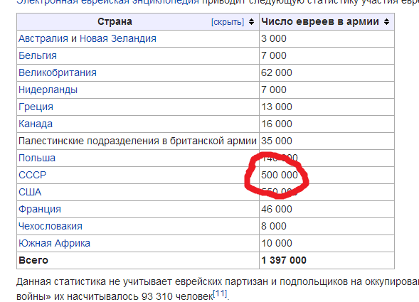This screenshot has width=419, height=302.
Task: Select the cell with 10 000
Action: pyautogui.click(x=327, y=243)
